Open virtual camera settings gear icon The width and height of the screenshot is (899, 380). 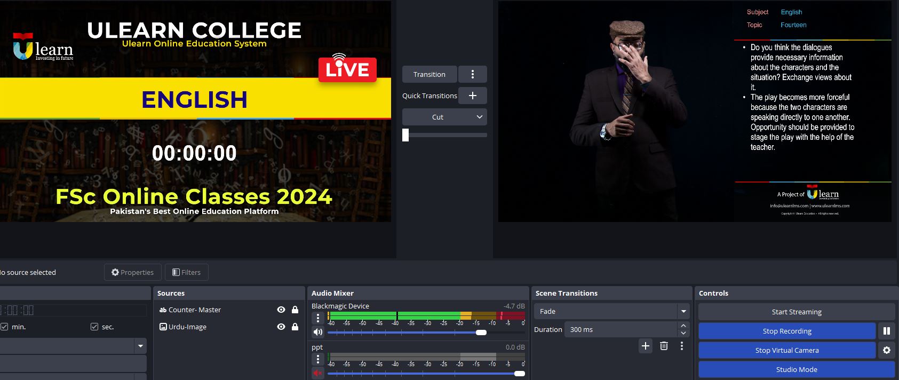tap(887, 350)
